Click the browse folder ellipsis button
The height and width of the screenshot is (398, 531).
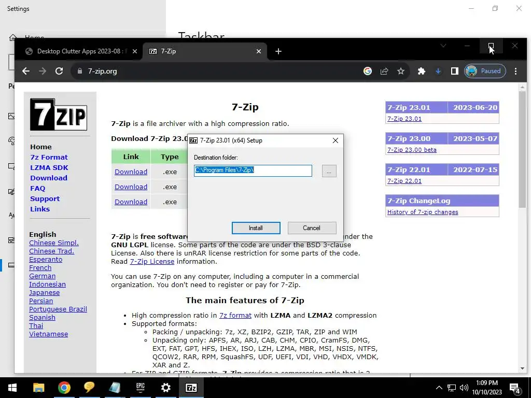[x=329, y=171]
